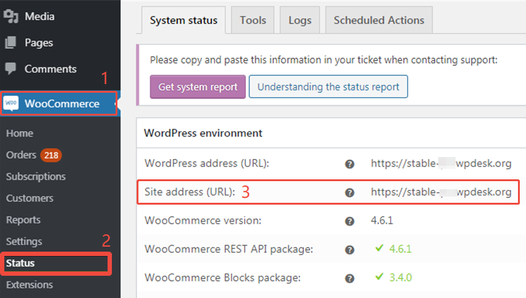Click Get system report button

click(198, 87)
